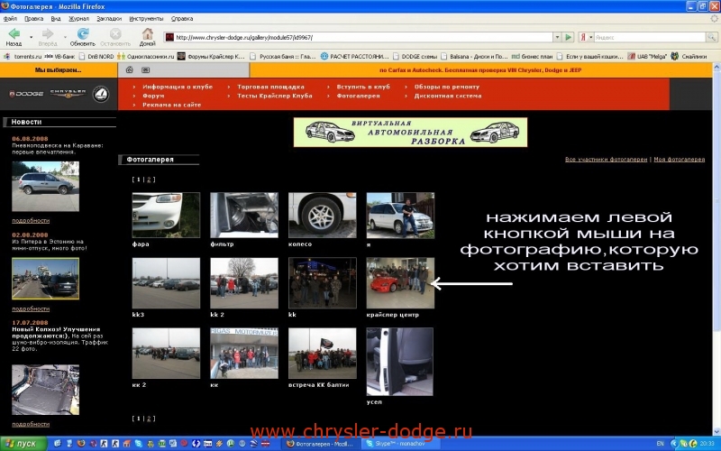Click the фара headlight thumbnail

click(166, 215)
